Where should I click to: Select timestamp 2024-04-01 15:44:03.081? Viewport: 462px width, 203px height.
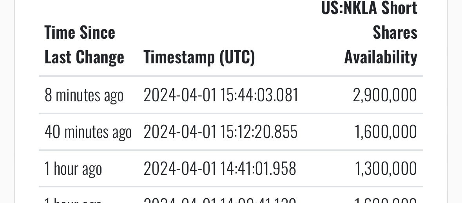(x=221, y=95)
